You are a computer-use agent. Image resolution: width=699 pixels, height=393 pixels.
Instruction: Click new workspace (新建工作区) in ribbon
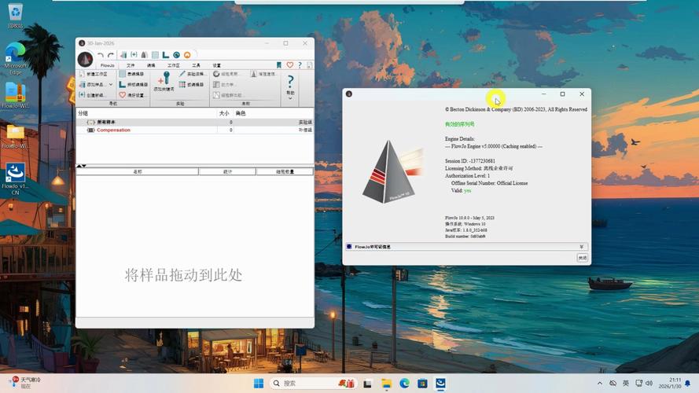pos(93,74)
